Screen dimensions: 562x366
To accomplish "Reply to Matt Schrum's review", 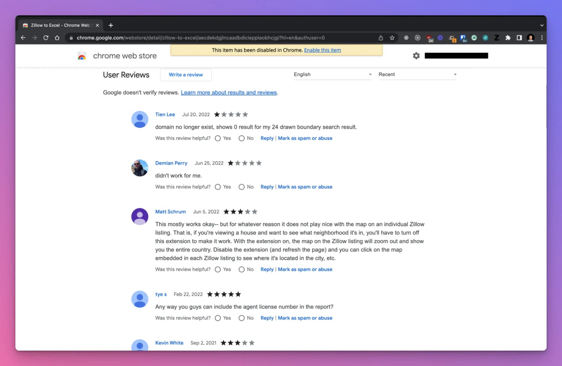I will [x=267, y=269].
